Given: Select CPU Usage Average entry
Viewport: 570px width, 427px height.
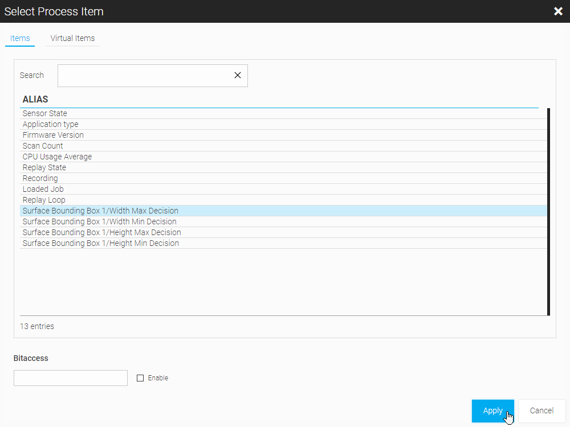Looking at the screenshot, I should tap(57, 157).
